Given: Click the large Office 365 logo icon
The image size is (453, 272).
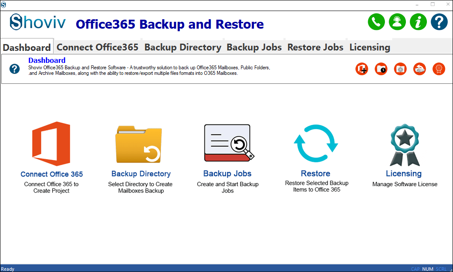Looking at the screenshot, I should tap(51, 144).
